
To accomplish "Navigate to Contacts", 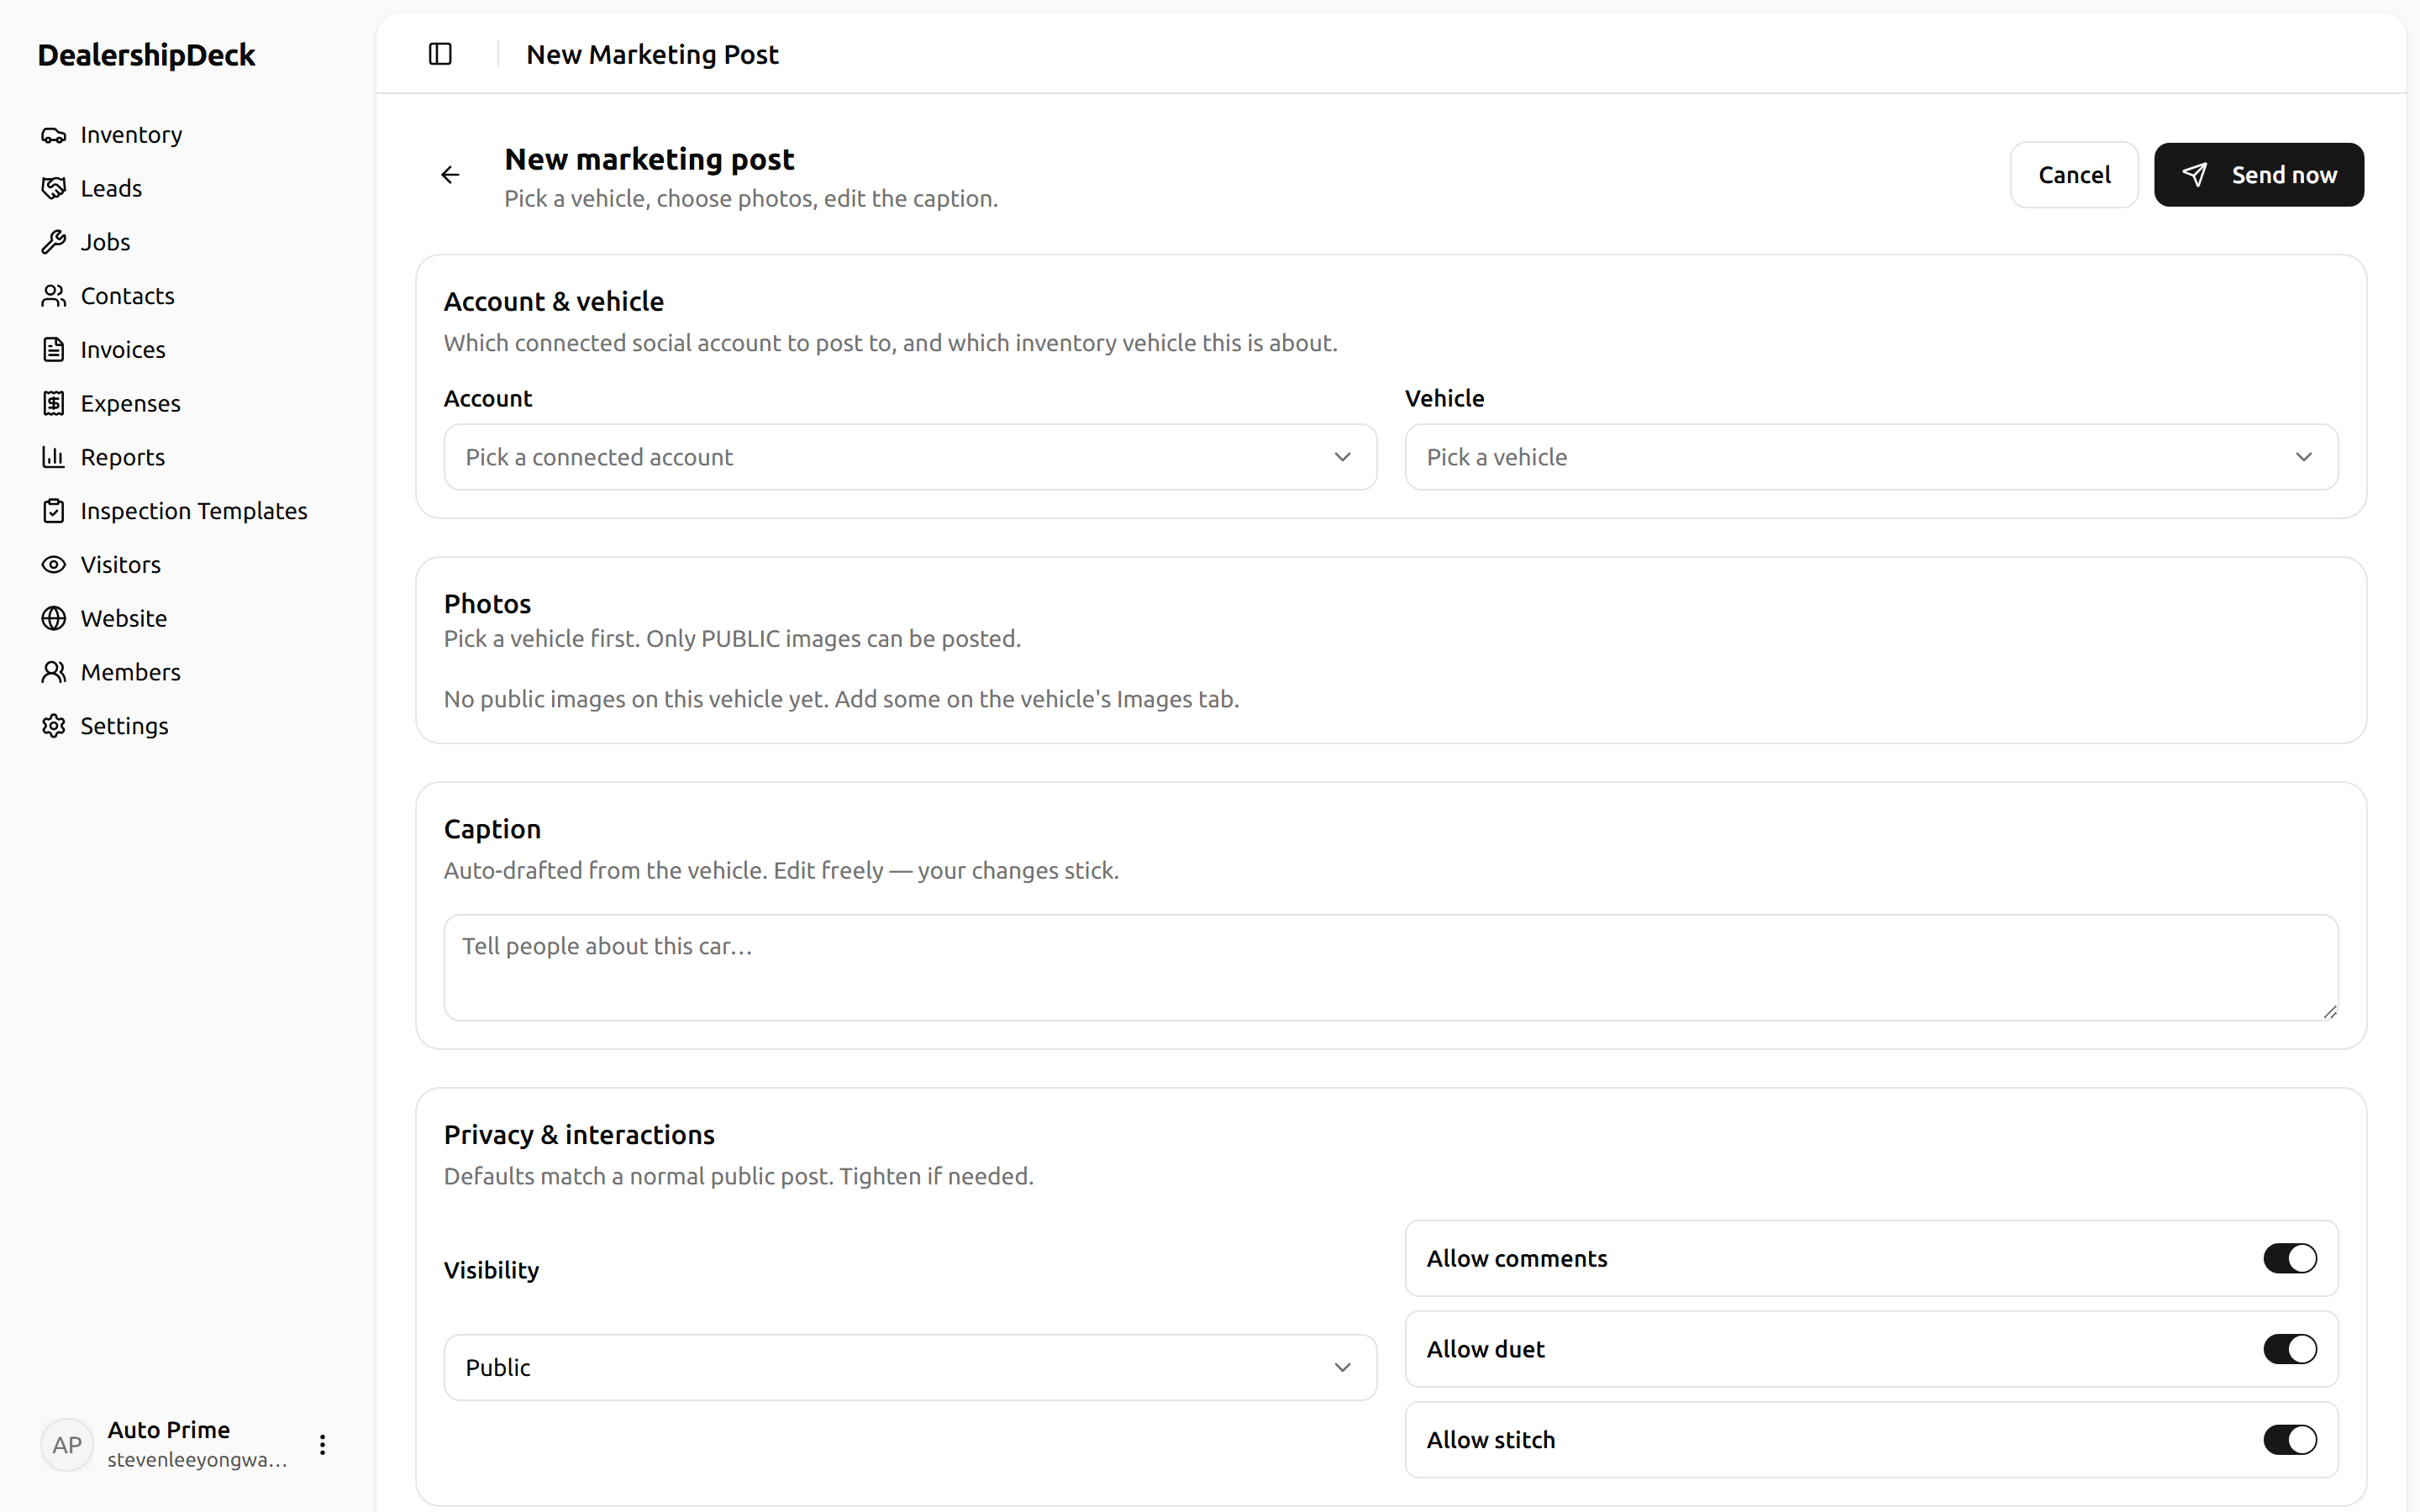I will [188, 296].
